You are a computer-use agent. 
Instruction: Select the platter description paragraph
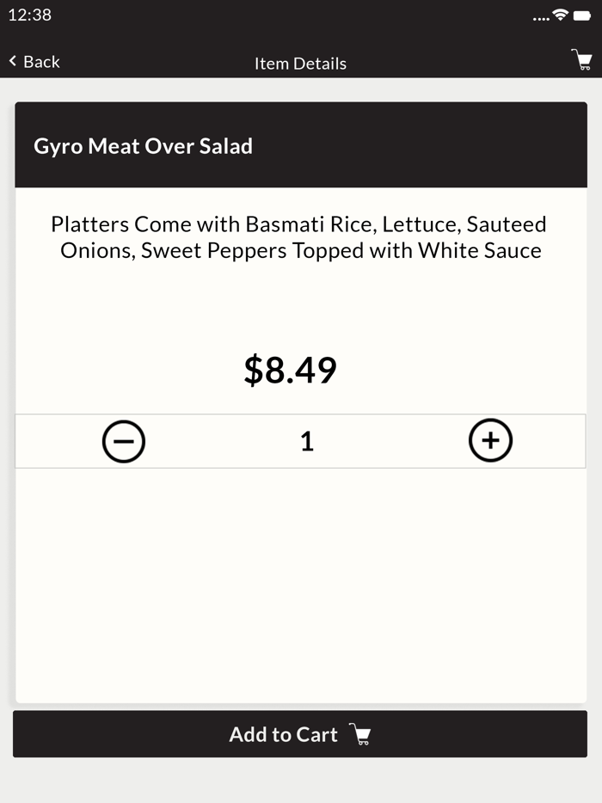[x=299, y=237]
